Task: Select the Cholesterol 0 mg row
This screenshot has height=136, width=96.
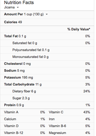Action: [47, 64]
